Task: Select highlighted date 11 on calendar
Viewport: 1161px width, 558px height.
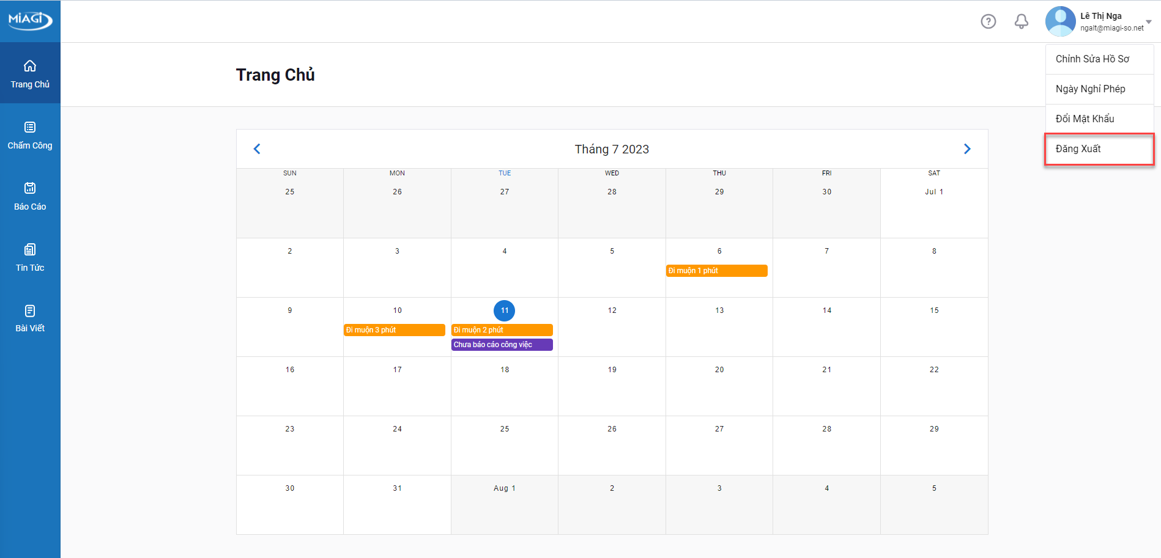Action: tap(504, 310)
